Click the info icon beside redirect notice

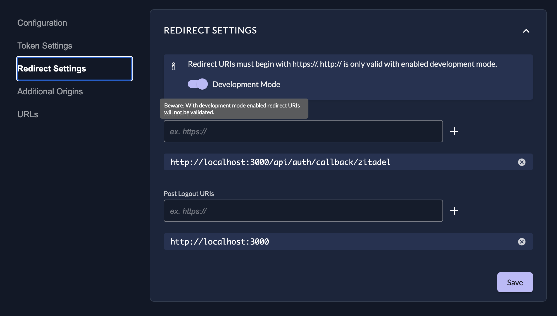click(173, 66)
